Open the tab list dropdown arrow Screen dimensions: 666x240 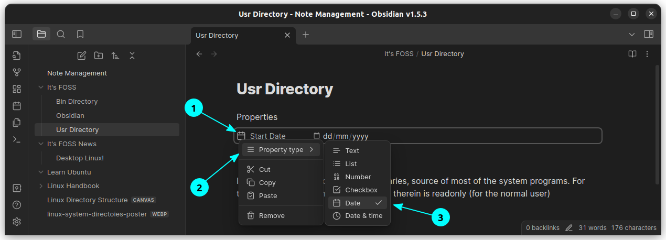632,35
